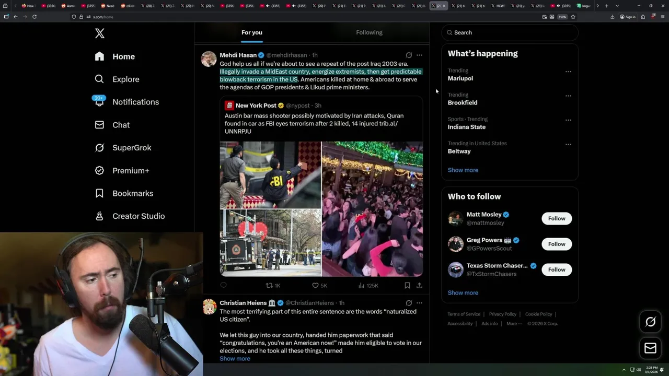Click the Grok icon on Christian Heiens' post
This screenshot has width=669, height=376.
click(x=409, y=303)
